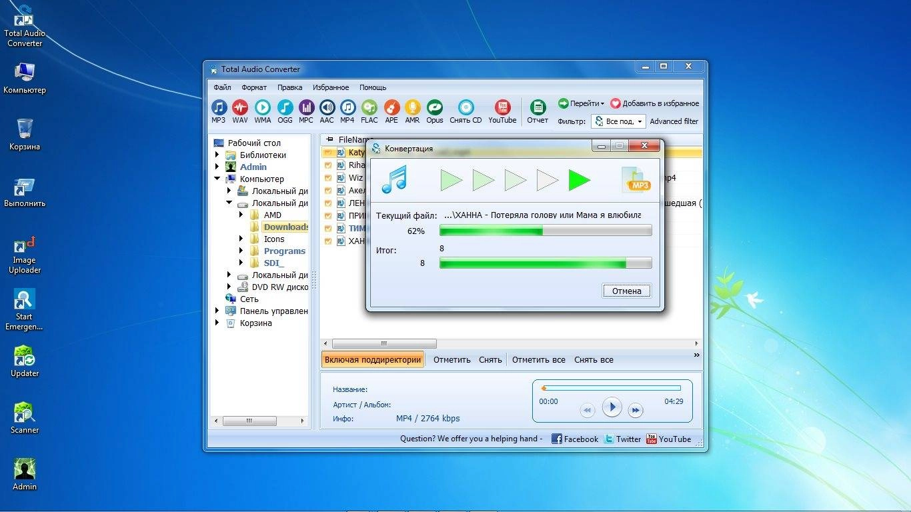Open Total Audio Converter desktop shortcut

coord(25,26)
